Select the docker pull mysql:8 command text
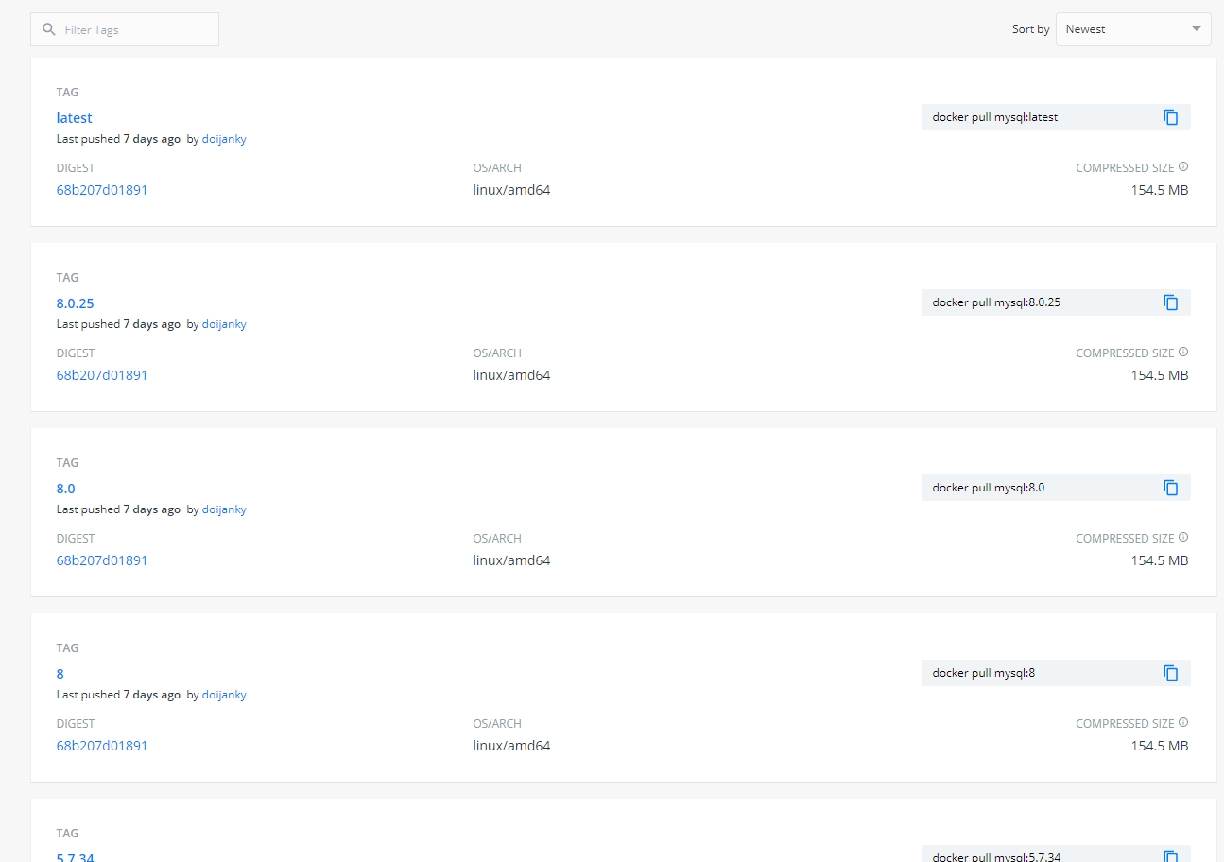This screenshot has height=862, width=1224. (x=984, y=673)
